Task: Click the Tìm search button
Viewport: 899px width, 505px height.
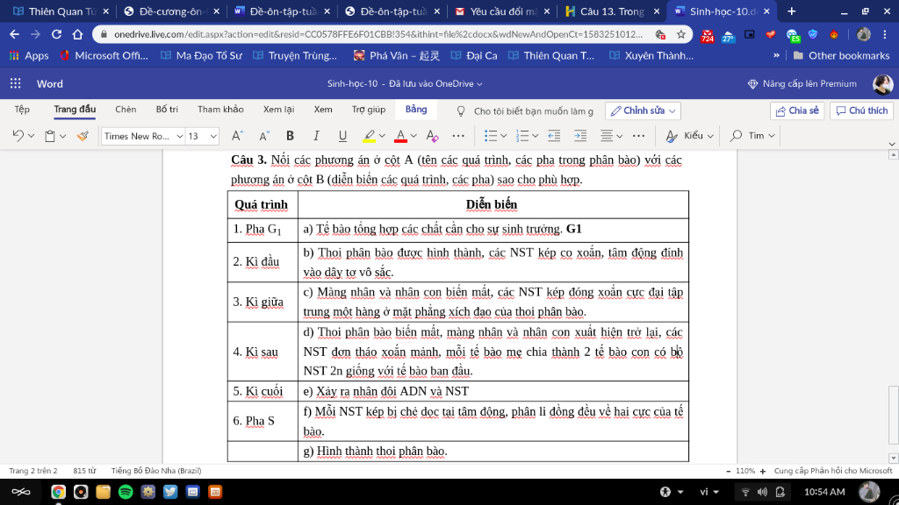Action: (x=747, y=136)
